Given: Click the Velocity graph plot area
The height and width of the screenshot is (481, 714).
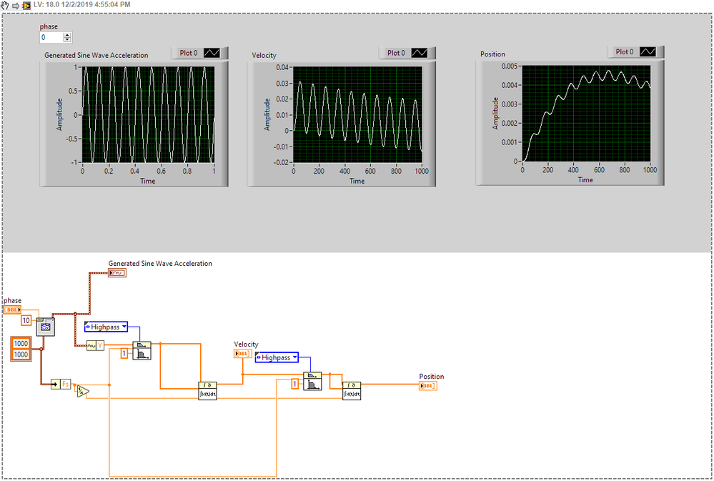Looking at the screenshot, I should tap(357, 115).
